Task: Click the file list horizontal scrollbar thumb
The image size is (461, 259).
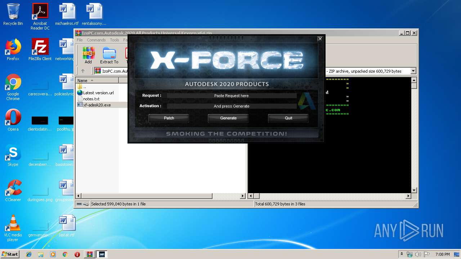Action: click(147, 196)
